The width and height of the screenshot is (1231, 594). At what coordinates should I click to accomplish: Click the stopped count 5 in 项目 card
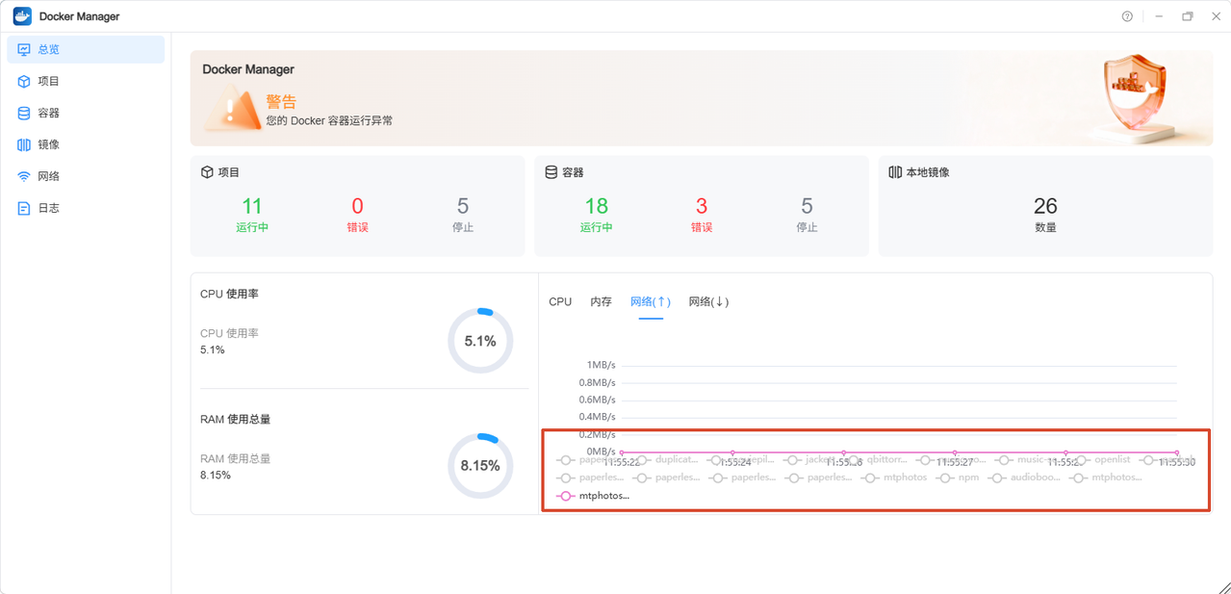point(463,206)
